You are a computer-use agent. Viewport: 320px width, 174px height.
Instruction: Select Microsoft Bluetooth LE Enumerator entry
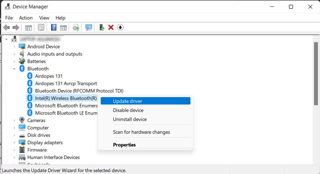[x=66, y=113]
